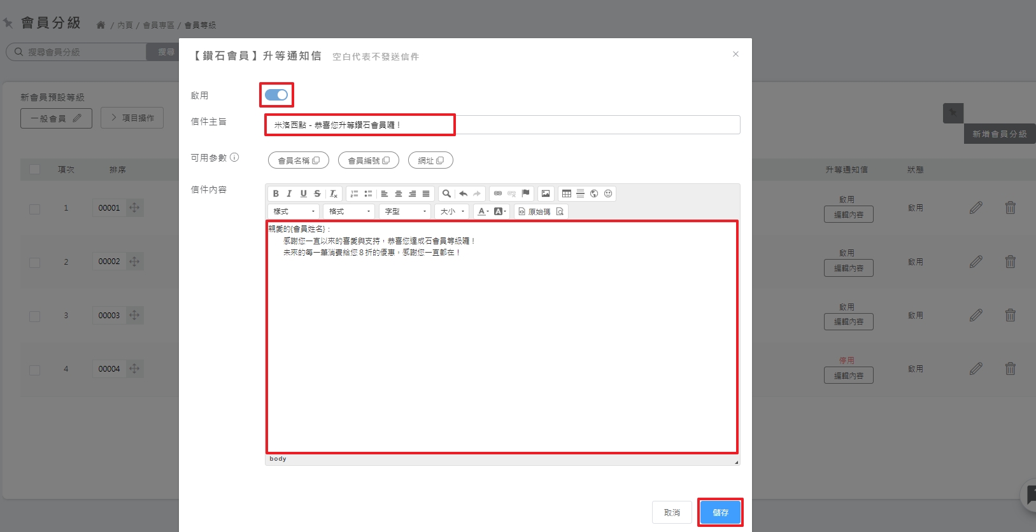Screen dimensions: 1036x532
Task: Open the 格式 format dropdown
Action: click(x=350, y=211)
